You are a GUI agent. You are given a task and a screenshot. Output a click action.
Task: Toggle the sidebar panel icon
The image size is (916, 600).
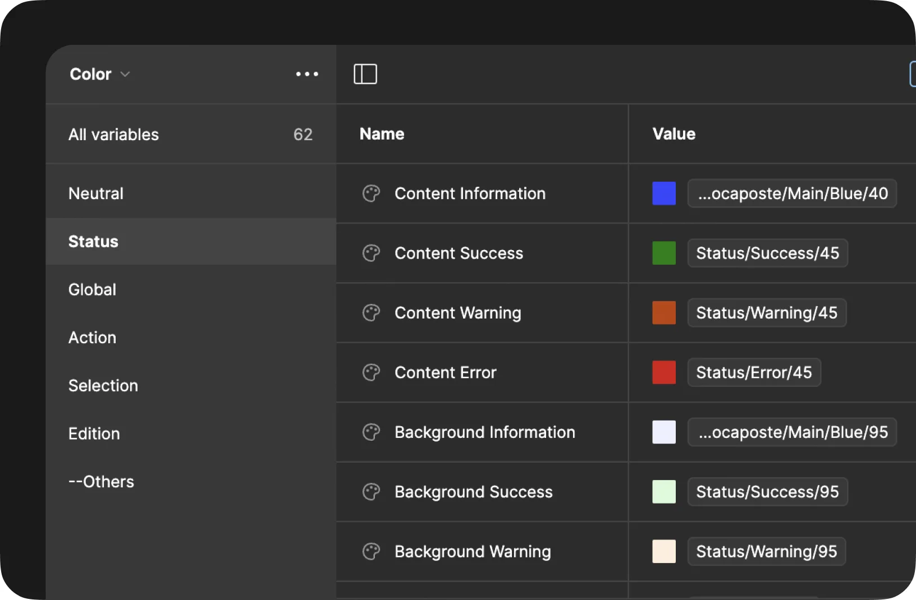point(365,74)
